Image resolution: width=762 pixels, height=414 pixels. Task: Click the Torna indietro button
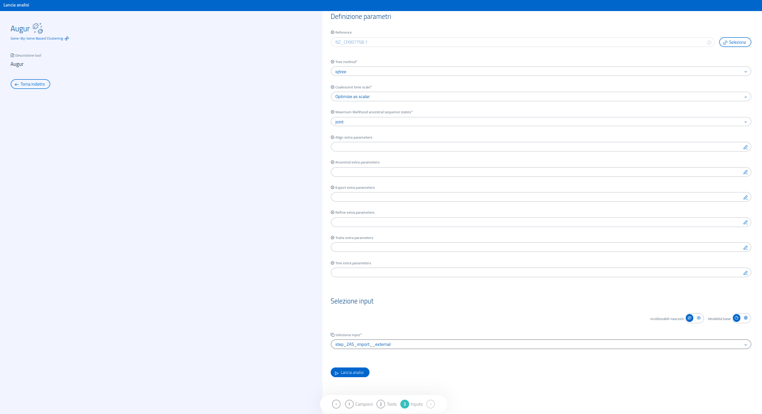click(30, 84)
